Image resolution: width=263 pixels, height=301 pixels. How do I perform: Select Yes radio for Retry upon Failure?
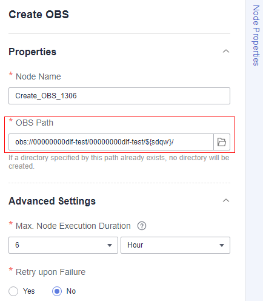13,291
